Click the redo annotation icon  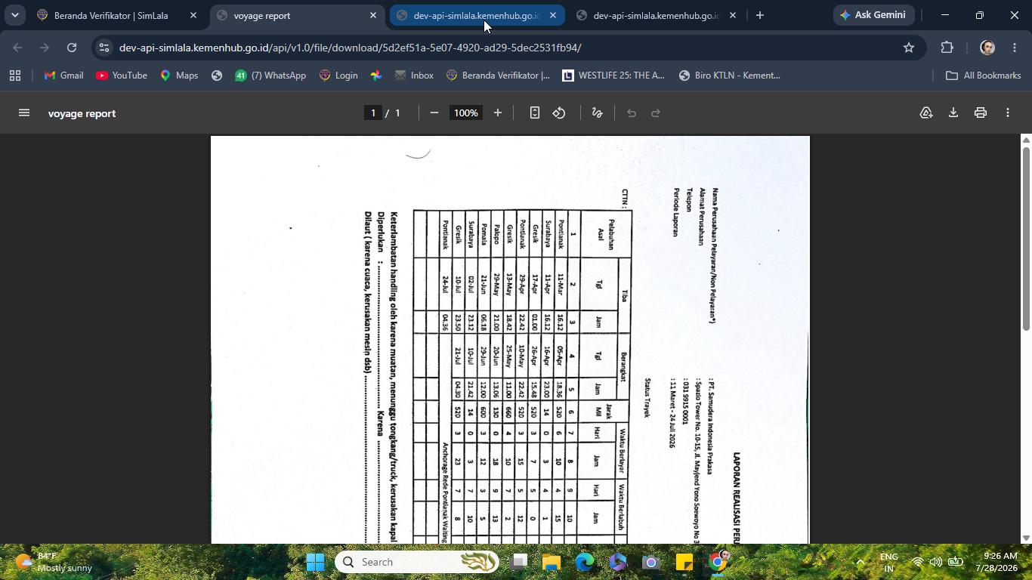coord(656,113)
